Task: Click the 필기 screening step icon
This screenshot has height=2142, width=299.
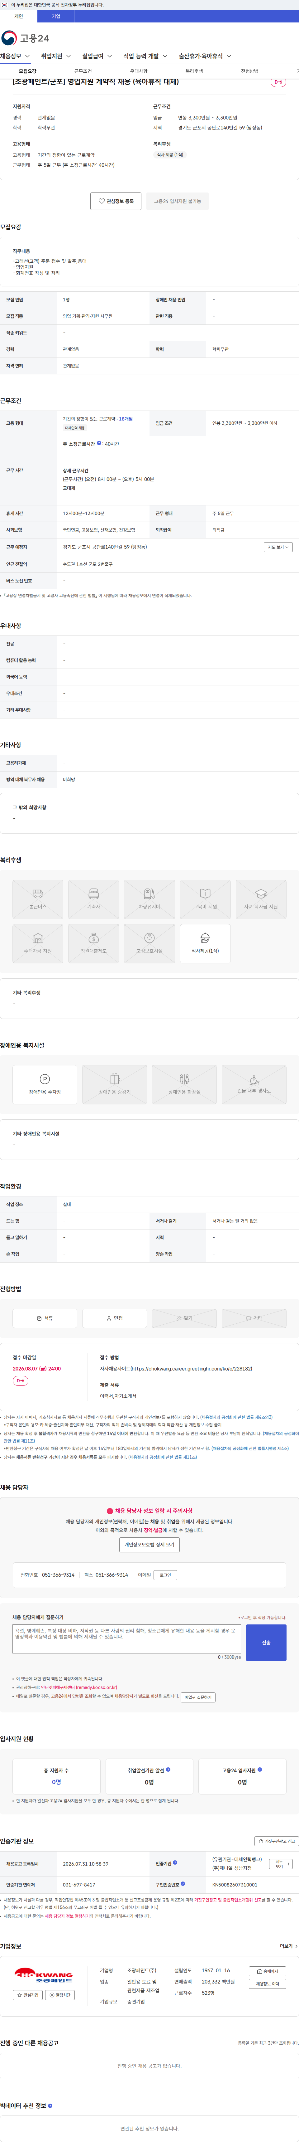Action: pyautogui.click(x=184, y=1318)
